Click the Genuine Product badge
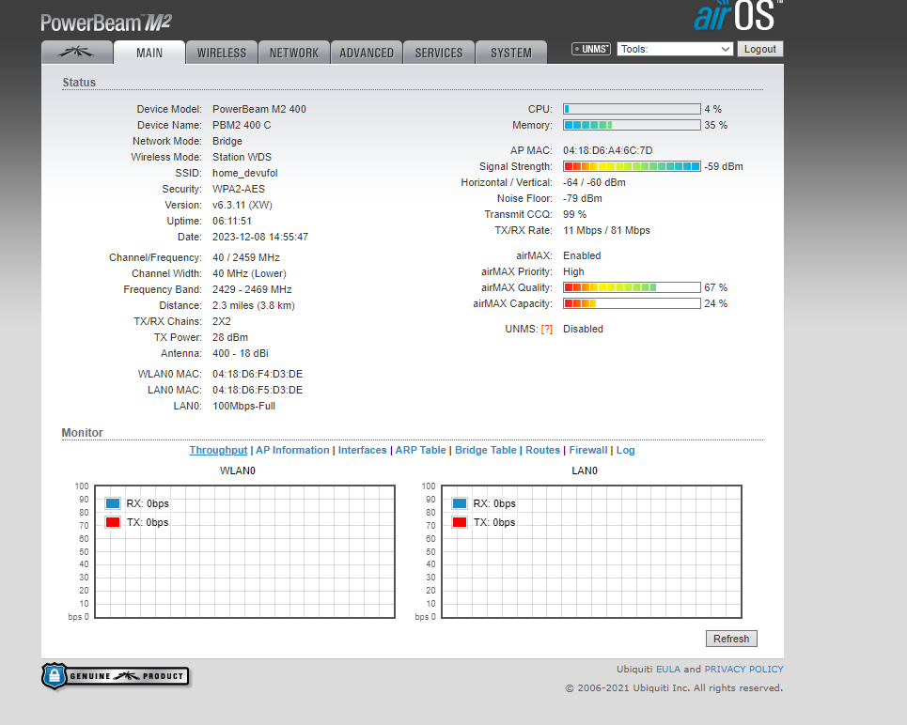 (115, 675)
